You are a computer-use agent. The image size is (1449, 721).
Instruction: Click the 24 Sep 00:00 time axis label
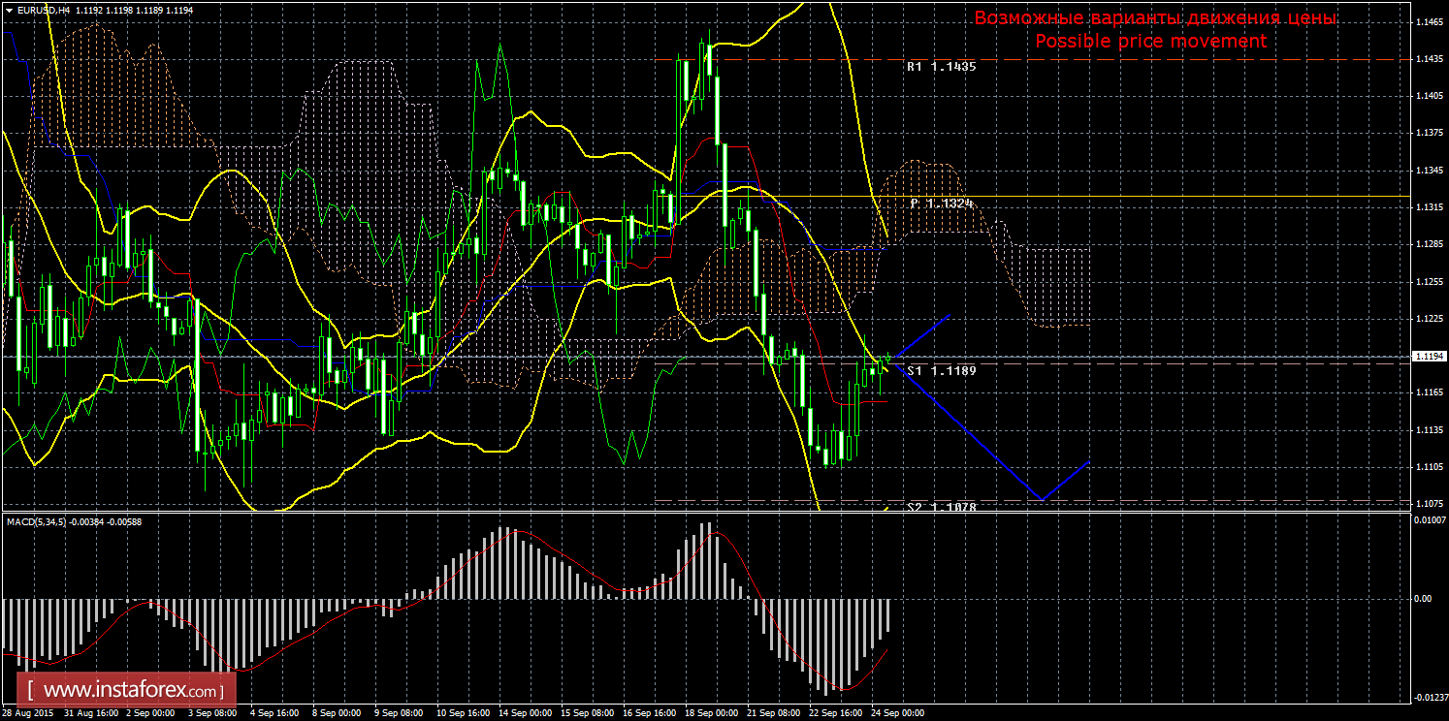coord(898,713)
